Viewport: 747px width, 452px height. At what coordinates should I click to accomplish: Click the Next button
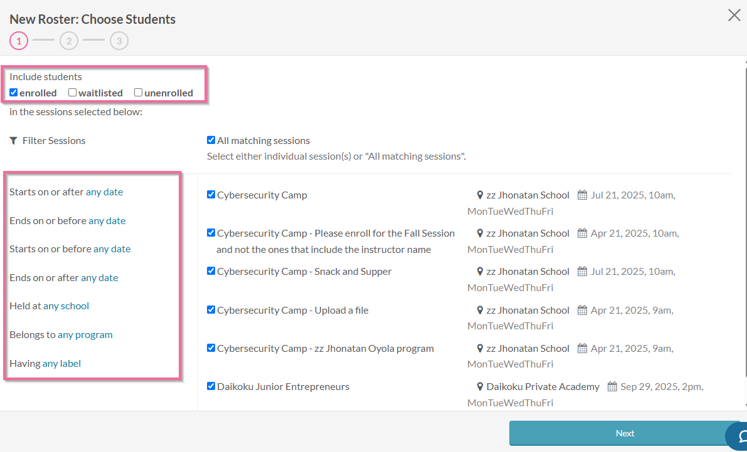click(x=624, y=433)
